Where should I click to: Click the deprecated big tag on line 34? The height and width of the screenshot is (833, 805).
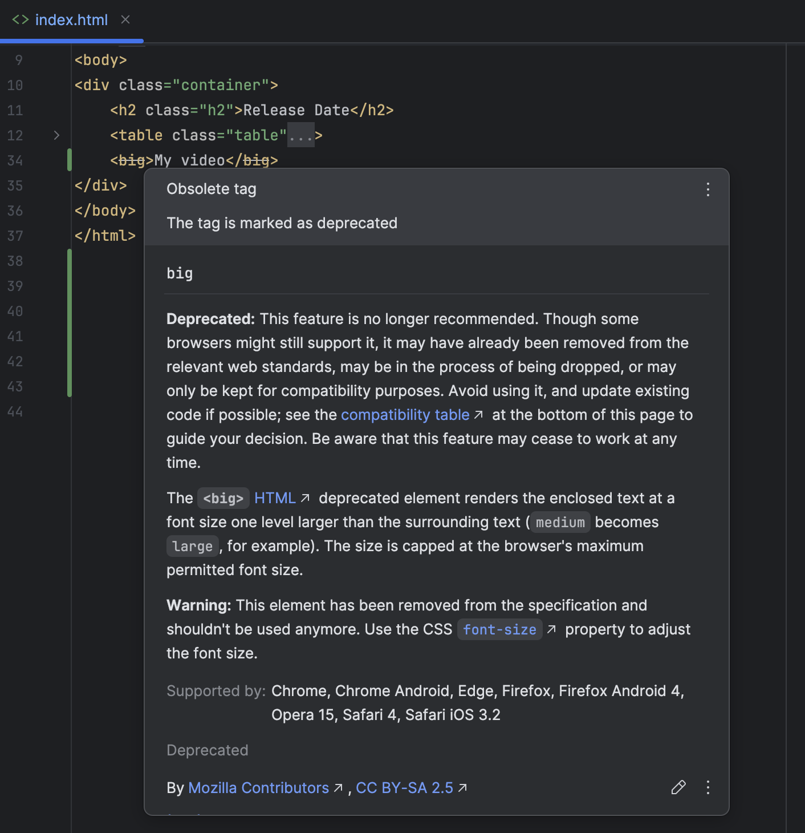pyautogui.click(x=132, y=160)
